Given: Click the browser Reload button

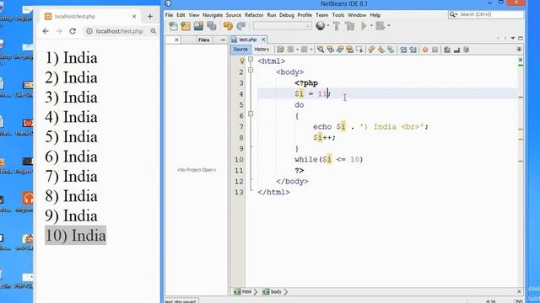Looking at the screenshot, I should coord(73,31).
